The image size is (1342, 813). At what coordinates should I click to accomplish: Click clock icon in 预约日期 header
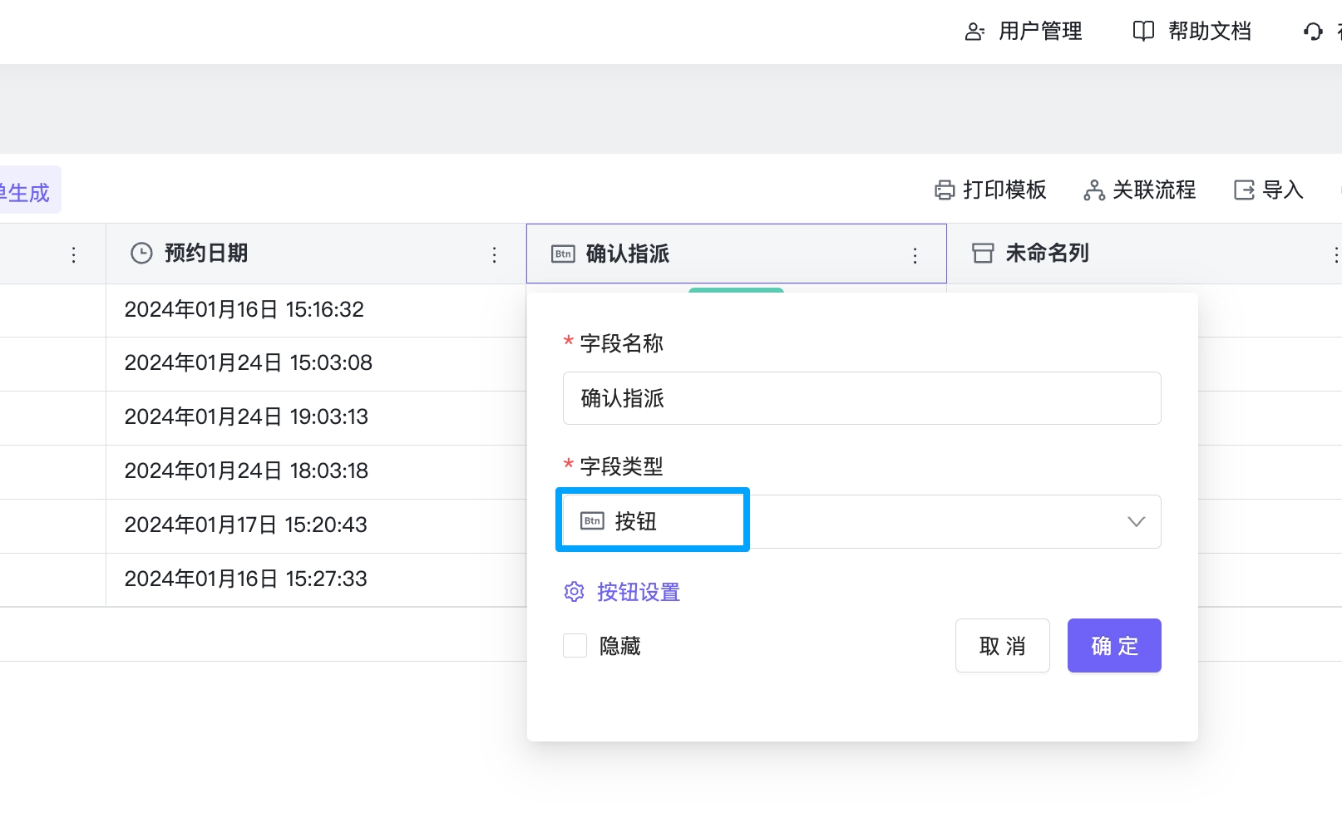[142, 254]
